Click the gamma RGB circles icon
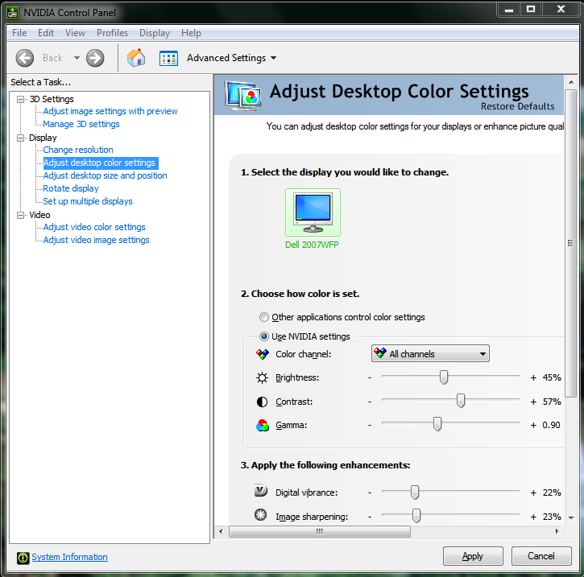 (x=263, y=425)
